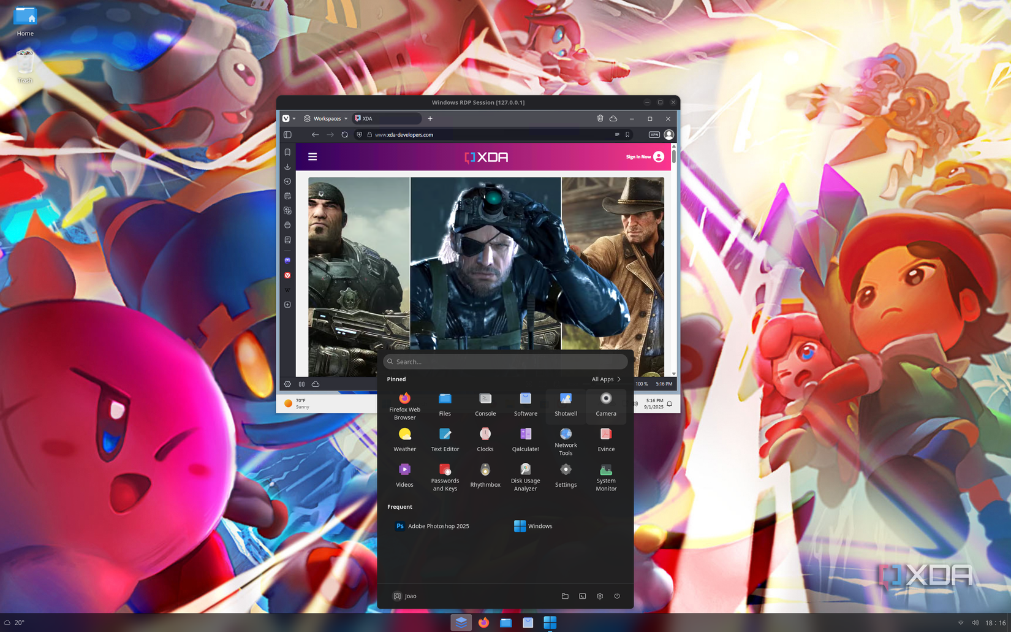Open the file manager folder icon in launcher footer
1011x632 pixels.
565,596
